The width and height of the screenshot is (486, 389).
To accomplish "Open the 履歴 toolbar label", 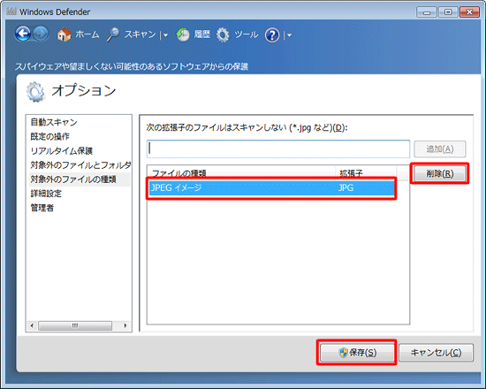I will 202,34.
